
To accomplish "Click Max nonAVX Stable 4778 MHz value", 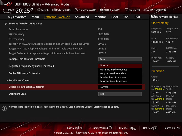I will (x=171, y=93).
